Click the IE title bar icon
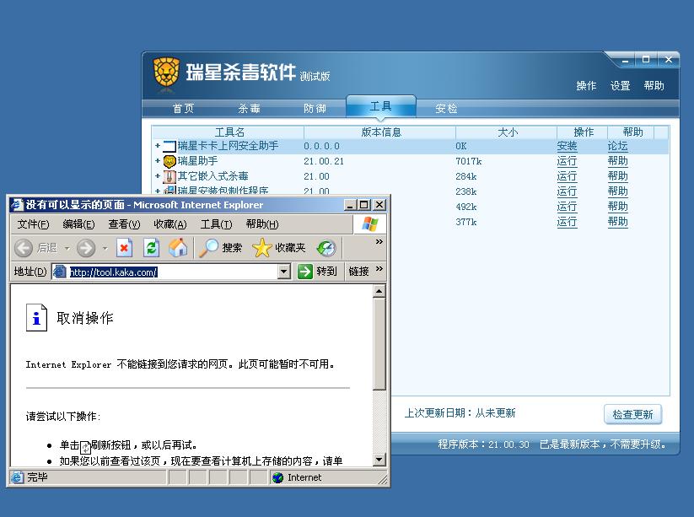 tap(17, 205)
